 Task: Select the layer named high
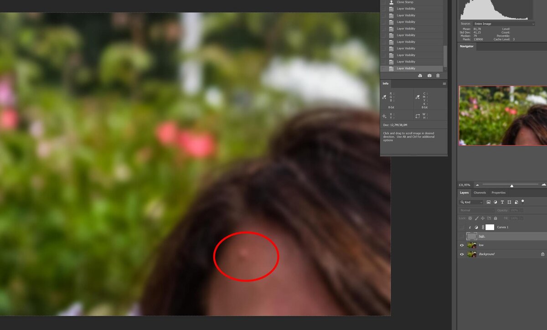click(x=481, y=236)
